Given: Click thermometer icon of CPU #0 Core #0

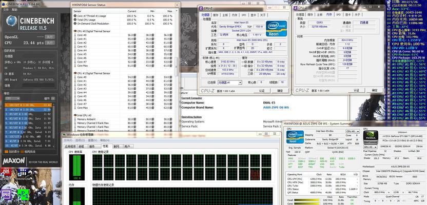Looking at the screenshot, I should (75, 35).
